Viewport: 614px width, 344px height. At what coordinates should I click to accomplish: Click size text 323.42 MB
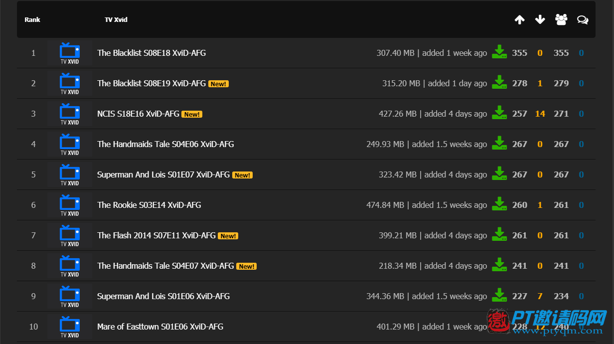pyautogui.click(x=398, y=174)
